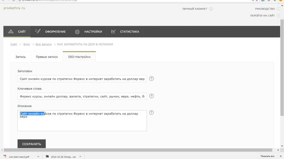Select the SEO-Настройки tab
284x159 pixels.
click(79, 57)
